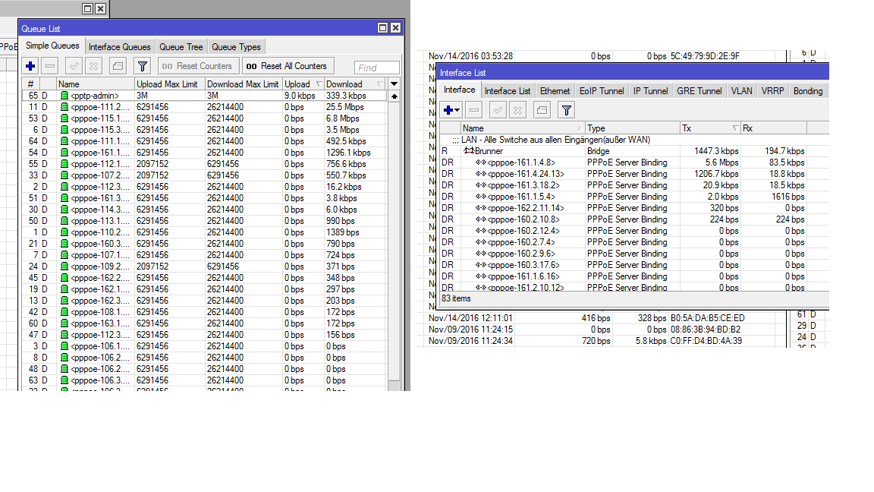Click MAC address C0:FF:D4:BD:4A:39

click(706, 341)
